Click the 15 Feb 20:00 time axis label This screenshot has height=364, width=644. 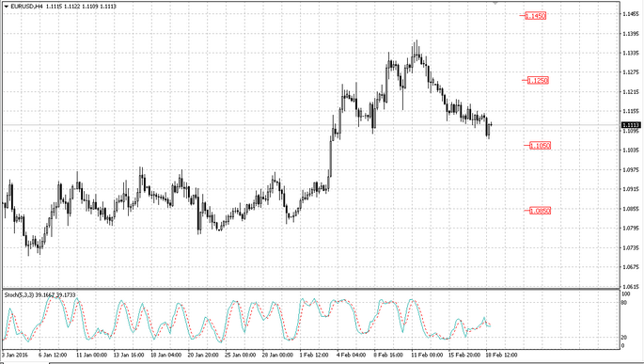[x=464, y=355]
